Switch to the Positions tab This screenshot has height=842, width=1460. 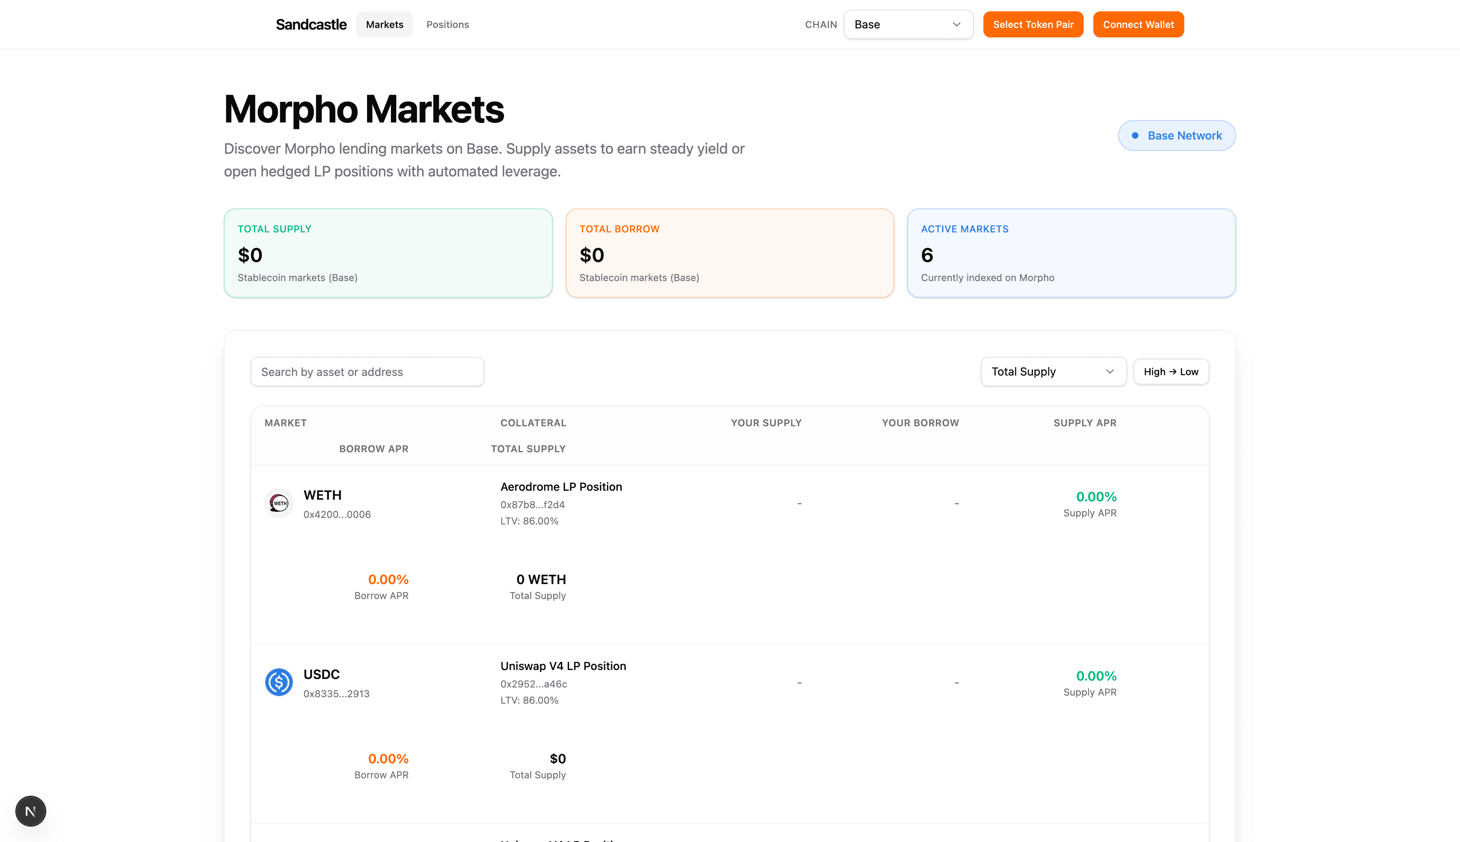coord(448,24)
